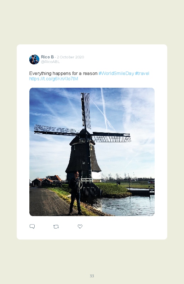
Task: Click the windmill's left horizontal sail
Action: coord(56,130)
